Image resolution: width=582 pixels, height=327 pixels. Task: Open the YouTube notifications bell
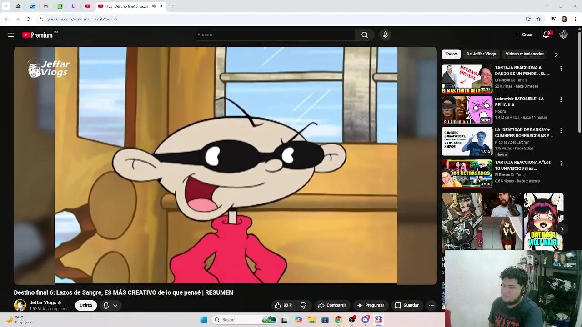click(x=547, y=35)
